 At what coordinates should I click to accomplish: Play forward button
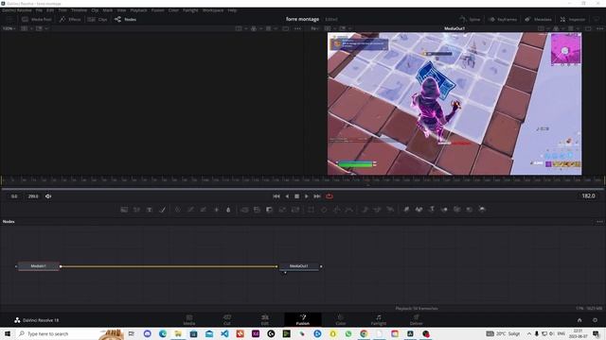coord(307,196)
